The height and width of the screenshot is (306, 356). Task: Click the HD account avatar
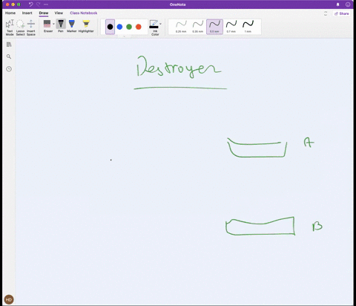coord(9,299)
